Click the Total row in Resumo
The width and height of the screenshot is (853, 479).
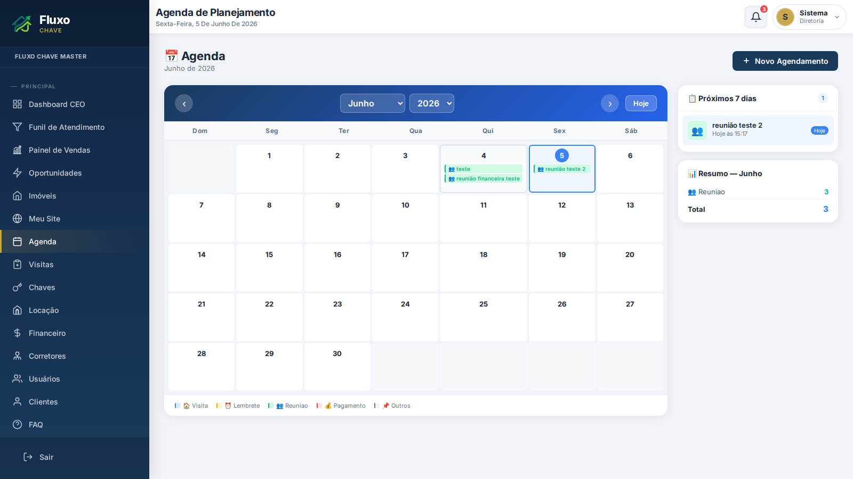[758, 209]
